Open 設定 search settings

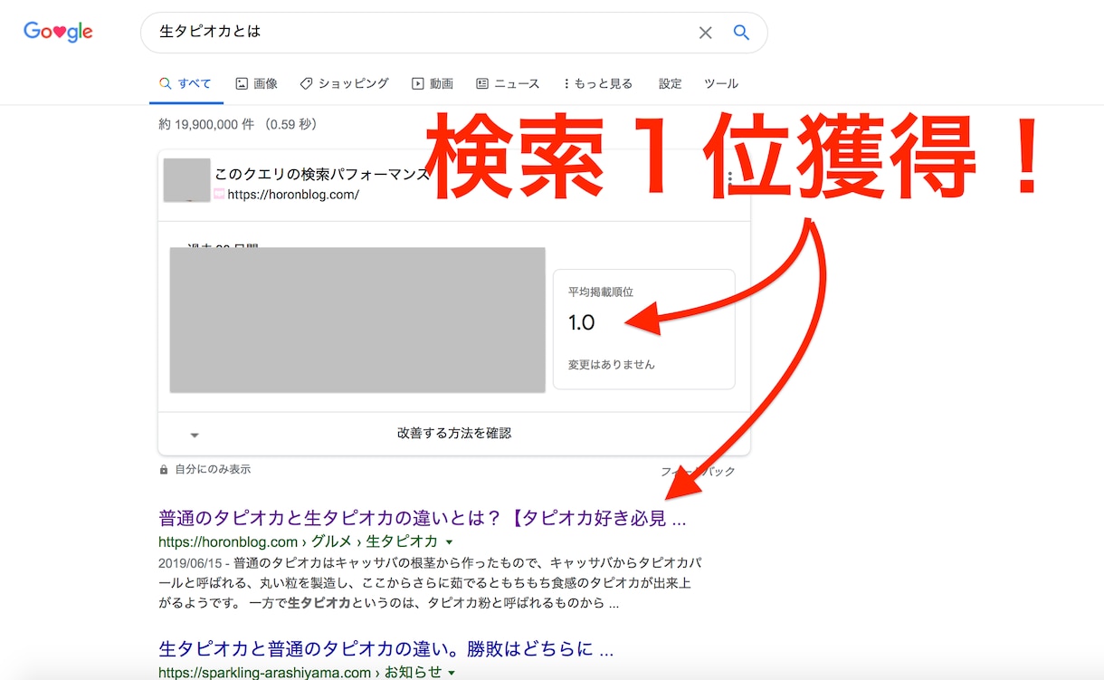pos(671,83)
